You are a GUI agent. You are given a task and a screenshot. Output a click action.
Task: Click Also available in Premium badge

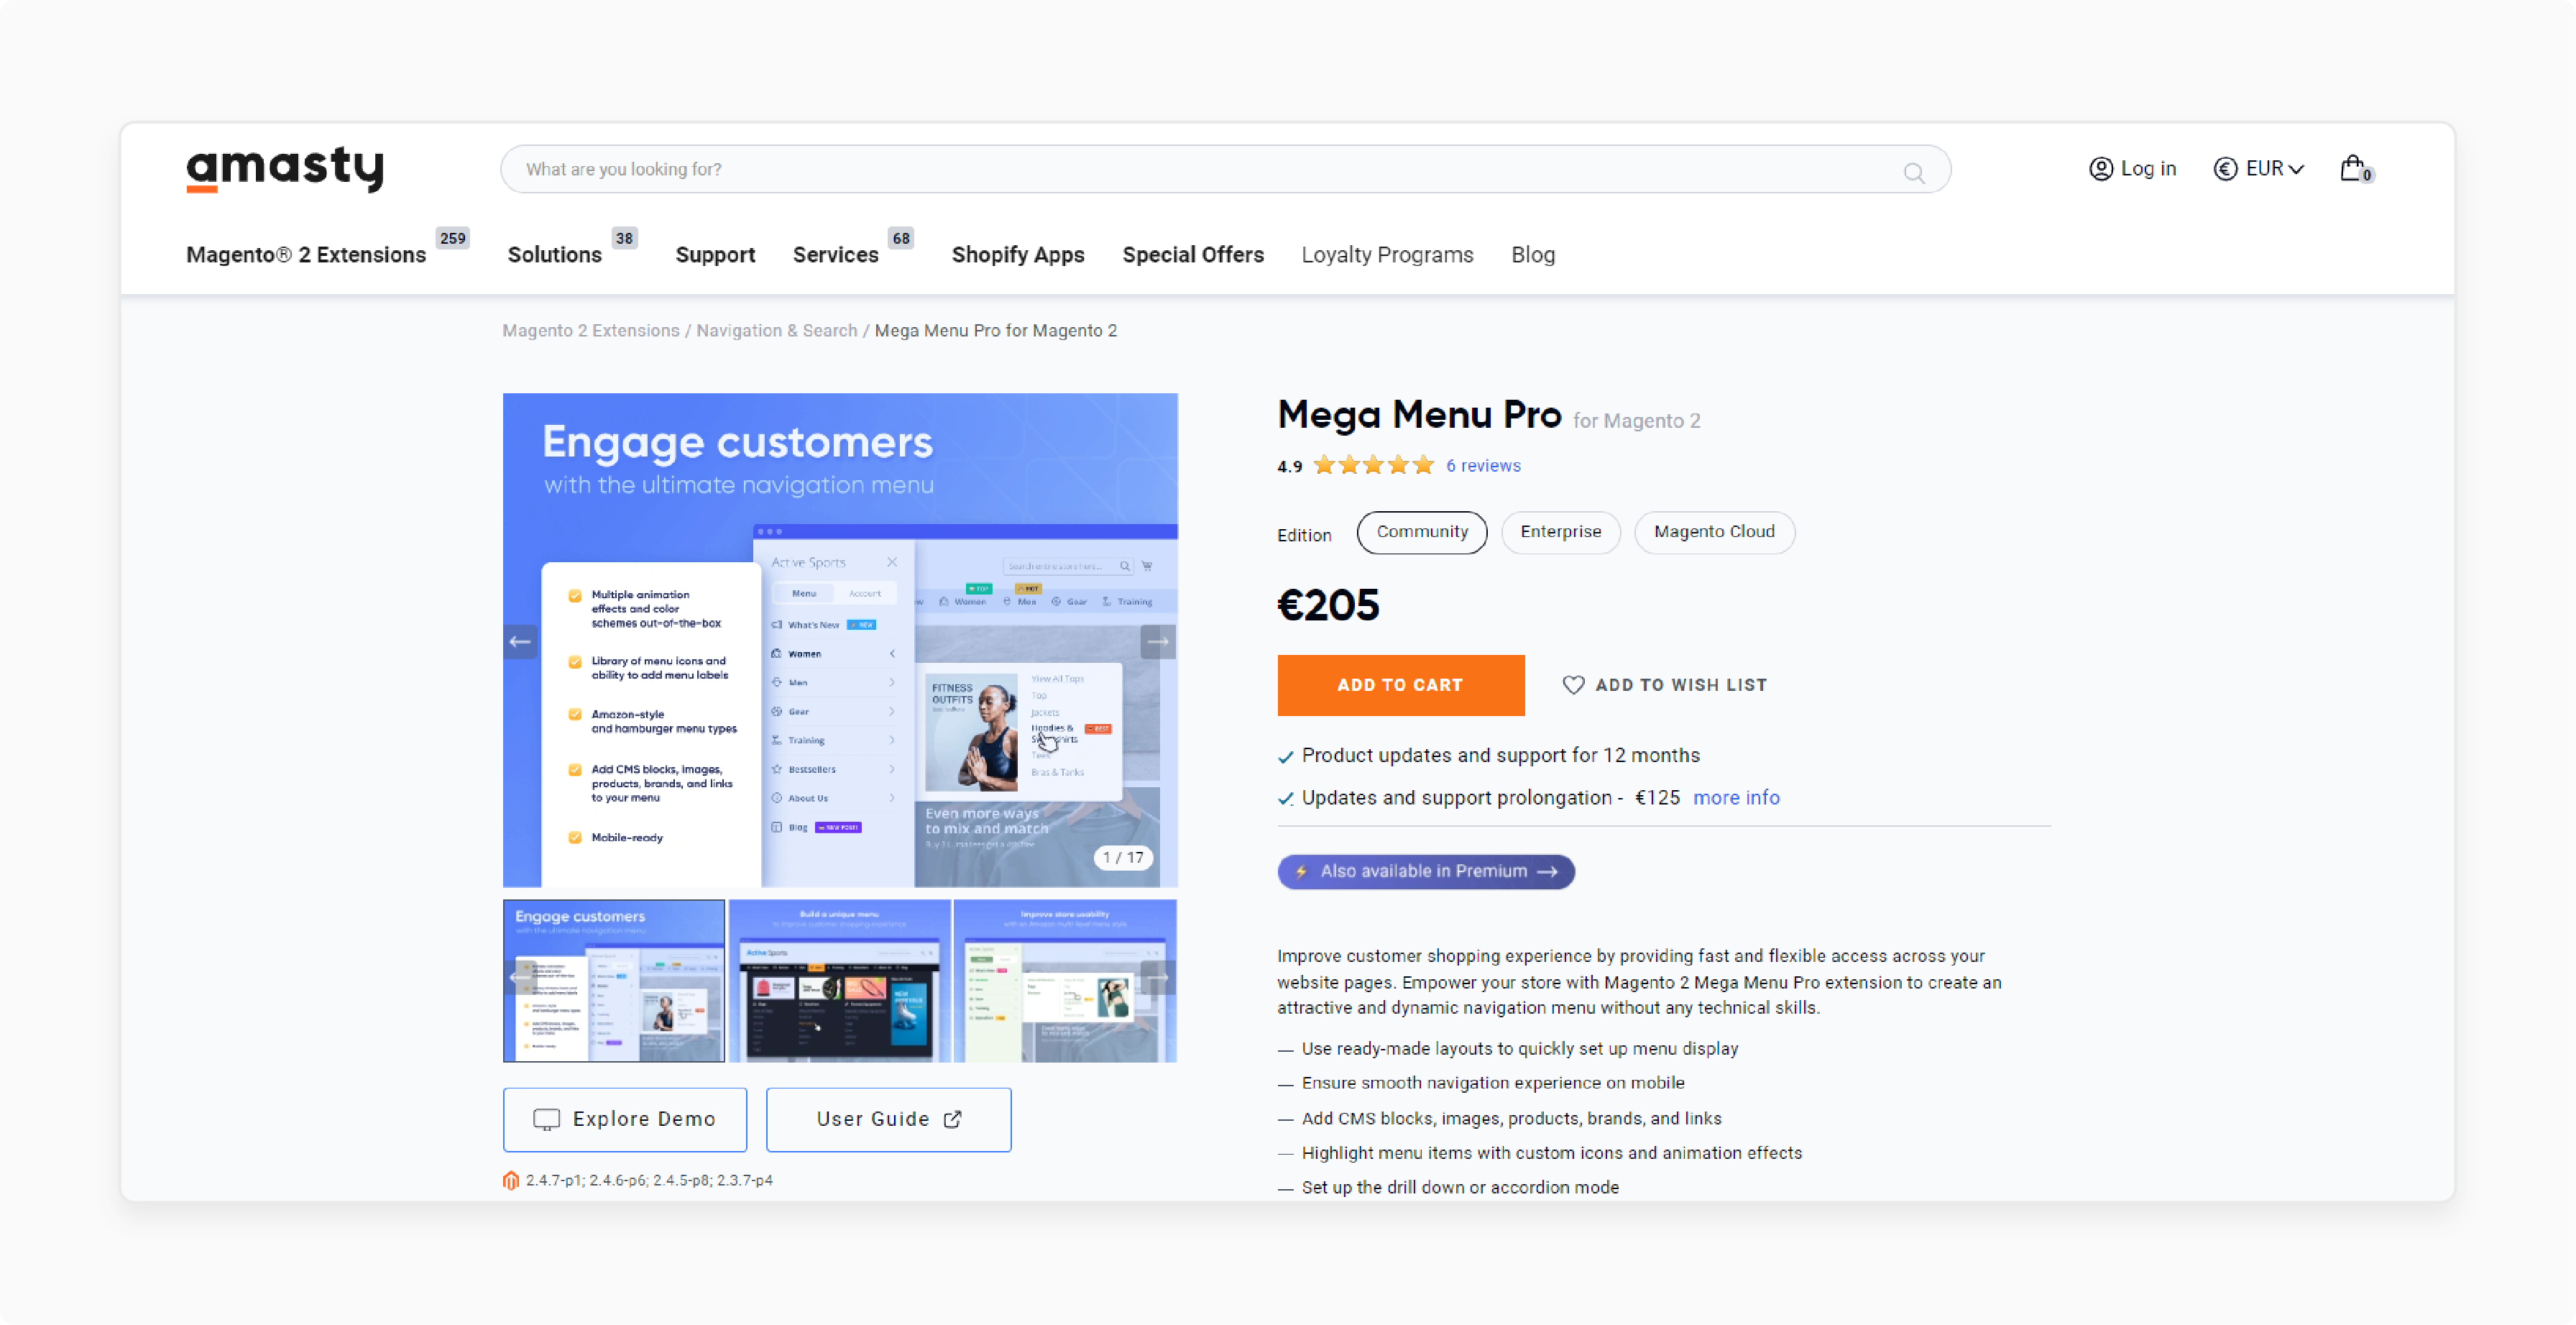coord(1426,871)
